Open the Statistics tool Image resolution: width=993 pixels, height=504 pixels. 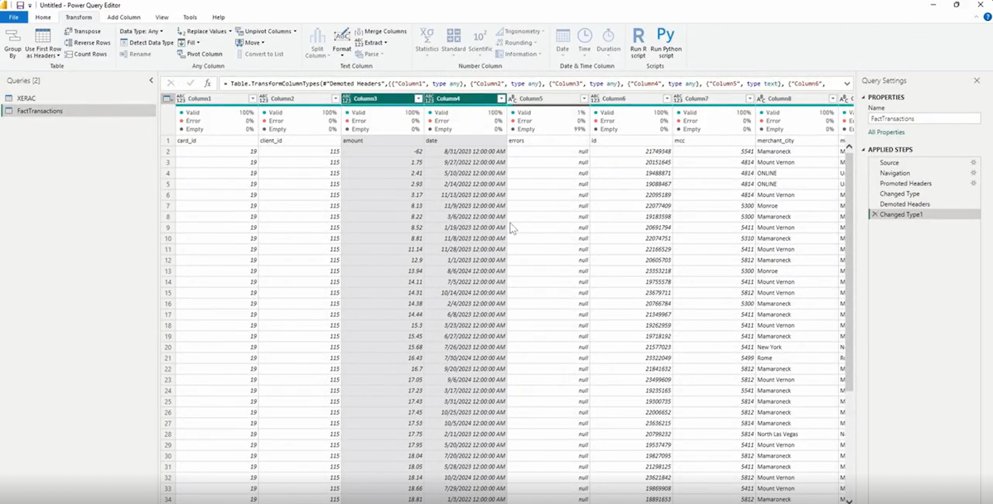pos(427,41)
